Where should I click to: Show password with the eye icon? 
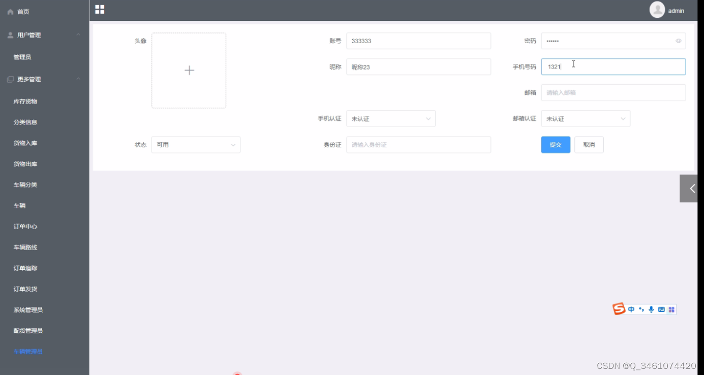679,41
